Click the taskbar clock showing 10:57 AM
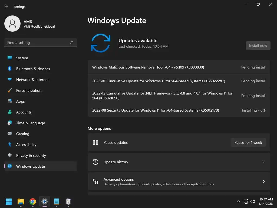 click(x=266, y=199)
